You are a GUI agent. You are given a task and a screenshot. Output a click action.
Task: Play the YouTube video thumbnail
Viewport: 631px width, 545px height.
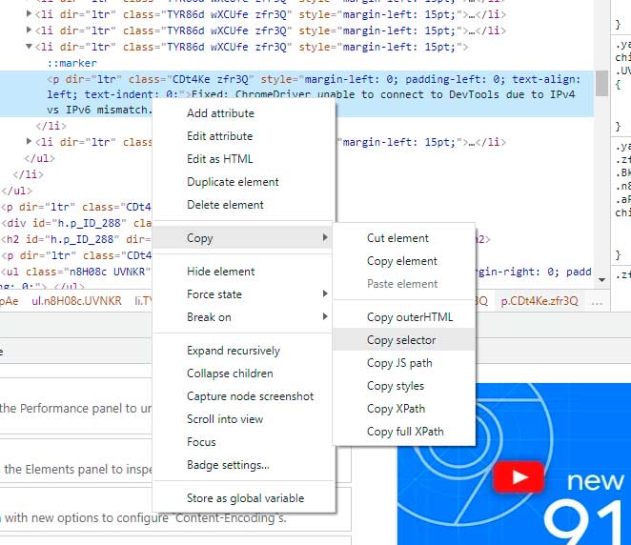pos(519,477)
